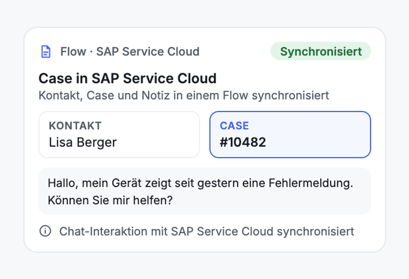Select the Kontakt Lisa Berger card
This screenshot has width=409, height=279.
(119, 135)
